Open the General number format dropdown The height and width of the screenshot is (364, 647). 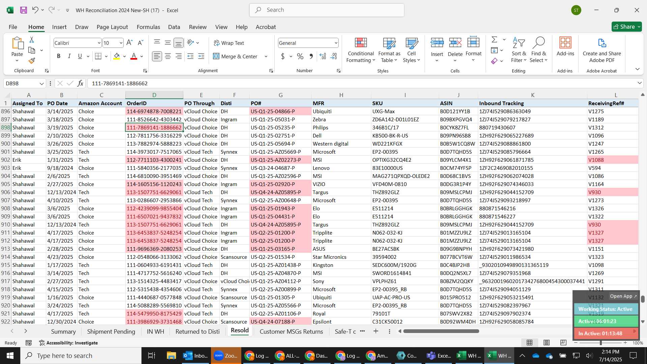coord(336,43)
